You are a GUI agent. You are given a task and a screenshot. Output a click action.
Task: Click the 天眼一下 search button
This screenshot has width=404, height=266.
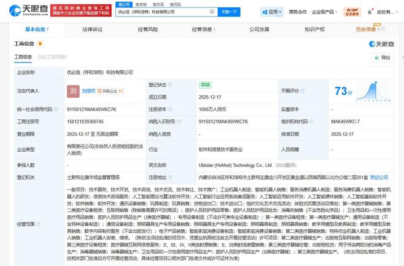(229, 12)
